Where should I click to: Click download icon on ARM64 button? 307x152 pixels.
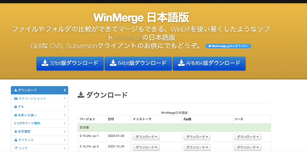(x=181, y=63)
